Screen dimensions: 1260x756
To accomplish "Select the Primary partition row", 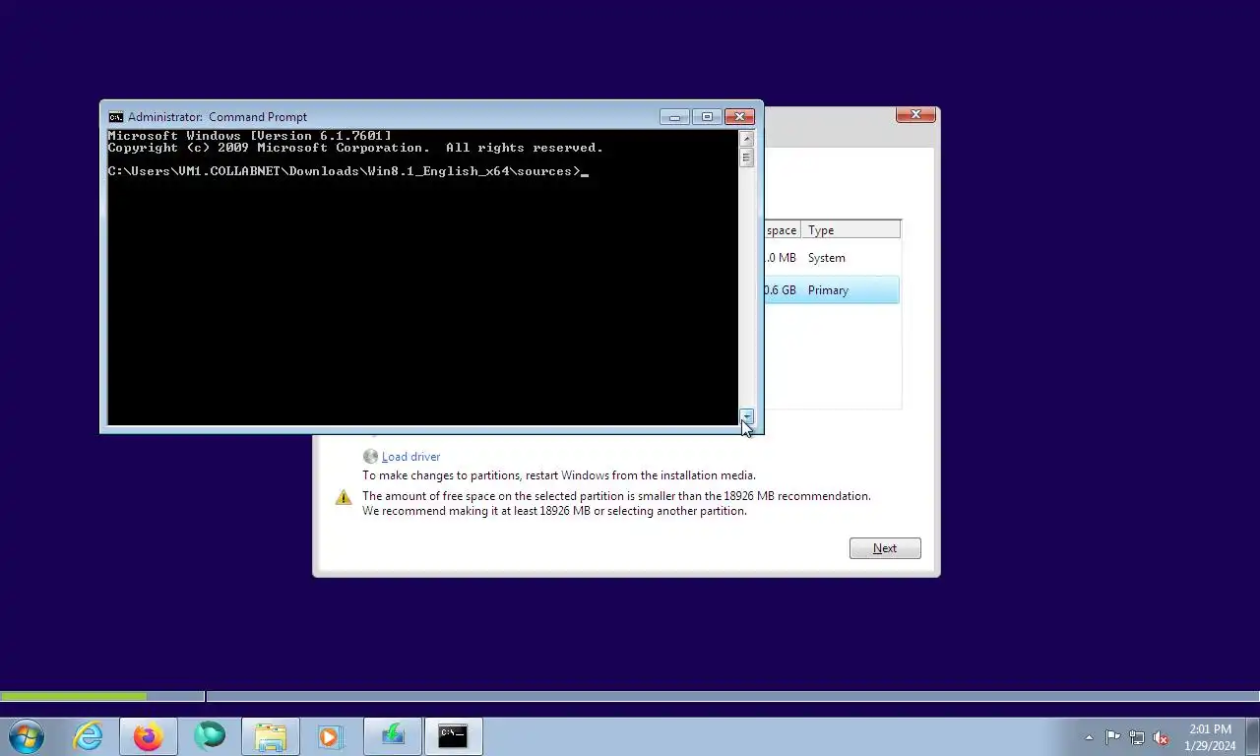I will point(832,290).
